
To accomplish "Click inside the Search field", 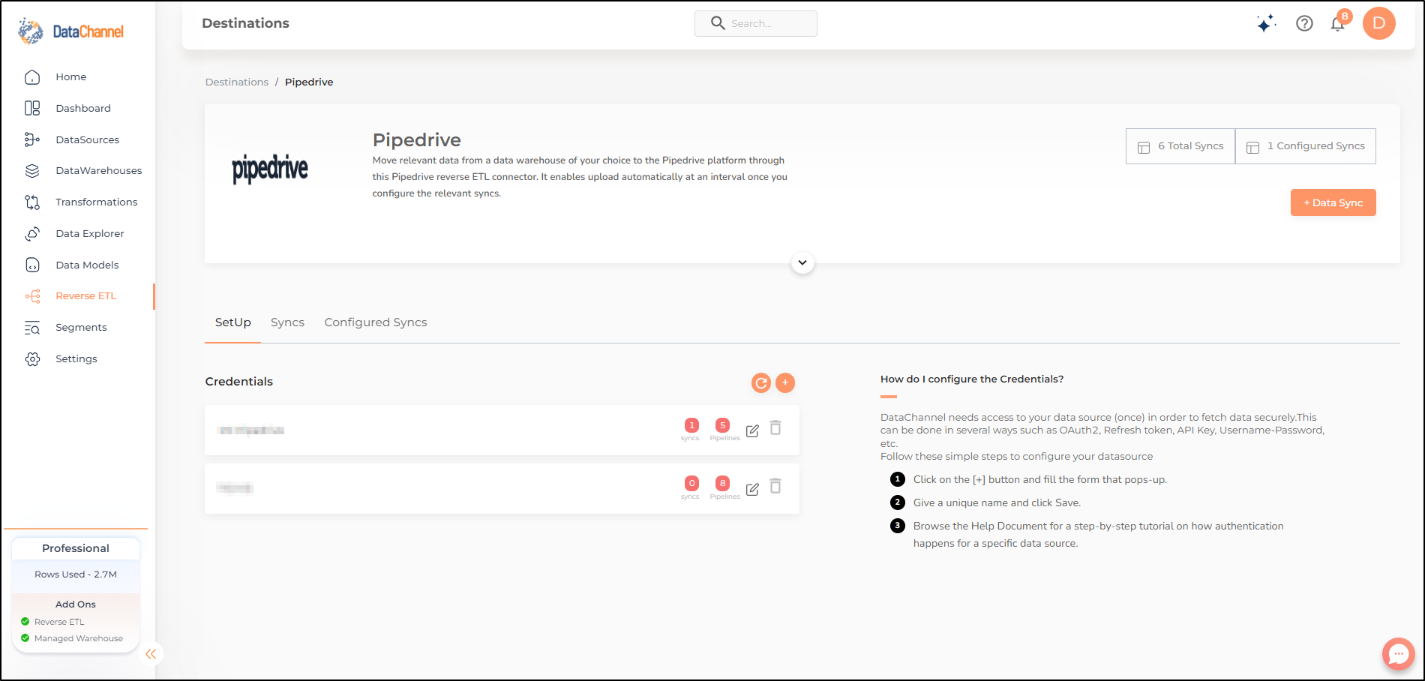I will point(756,23).
